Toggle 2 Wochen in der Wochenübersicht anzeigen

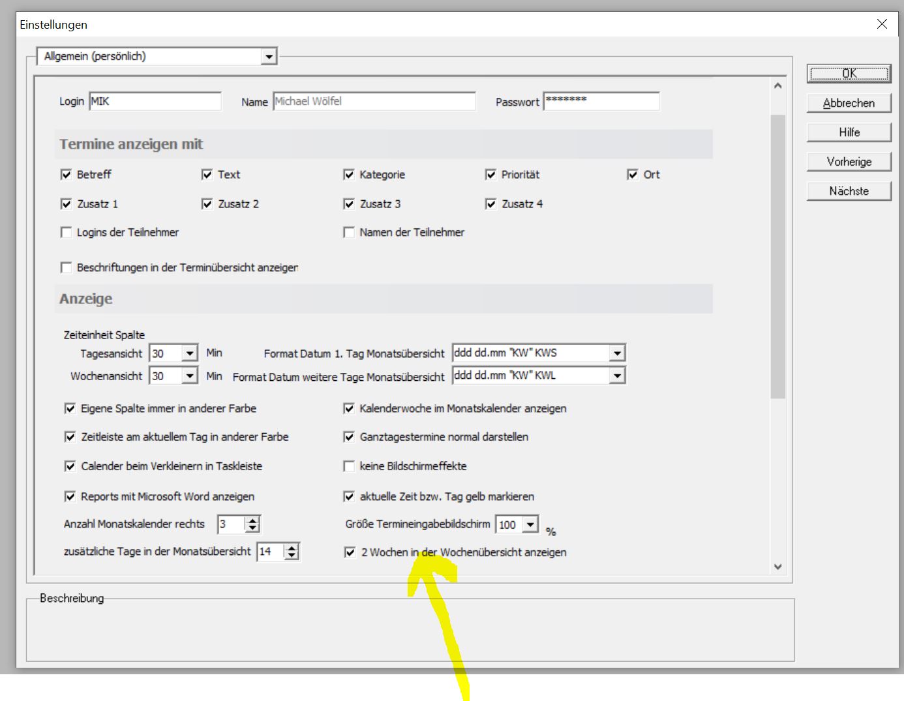(350, 552)
